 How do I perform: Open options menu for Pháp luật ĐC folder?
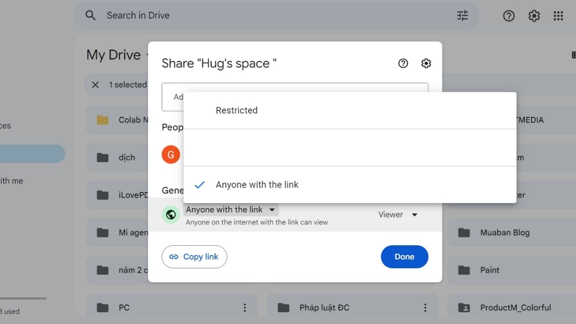[425, 307]
